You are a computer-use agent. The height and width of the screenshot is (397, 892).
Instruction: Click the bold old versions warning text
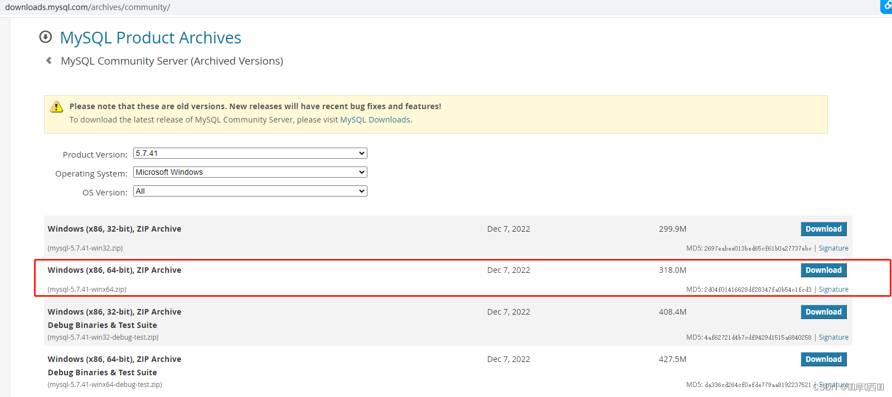tap(255, 106)
